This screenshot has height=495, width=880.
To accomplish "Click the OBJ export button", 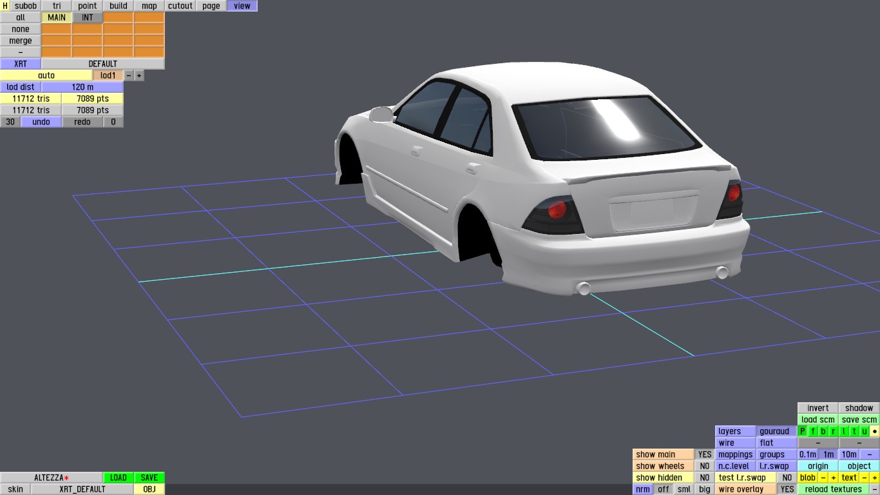I will (149, 489).
